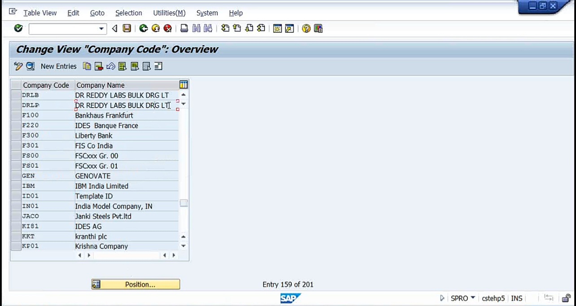Select row selector for IN01
Viewport: 576px width, 306px height.
click(16, 206)
